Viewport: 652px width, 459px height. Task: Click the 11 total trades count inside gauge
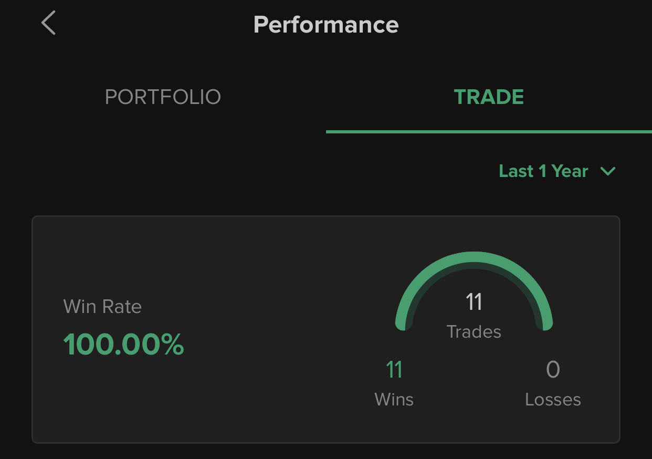(474, 302)
